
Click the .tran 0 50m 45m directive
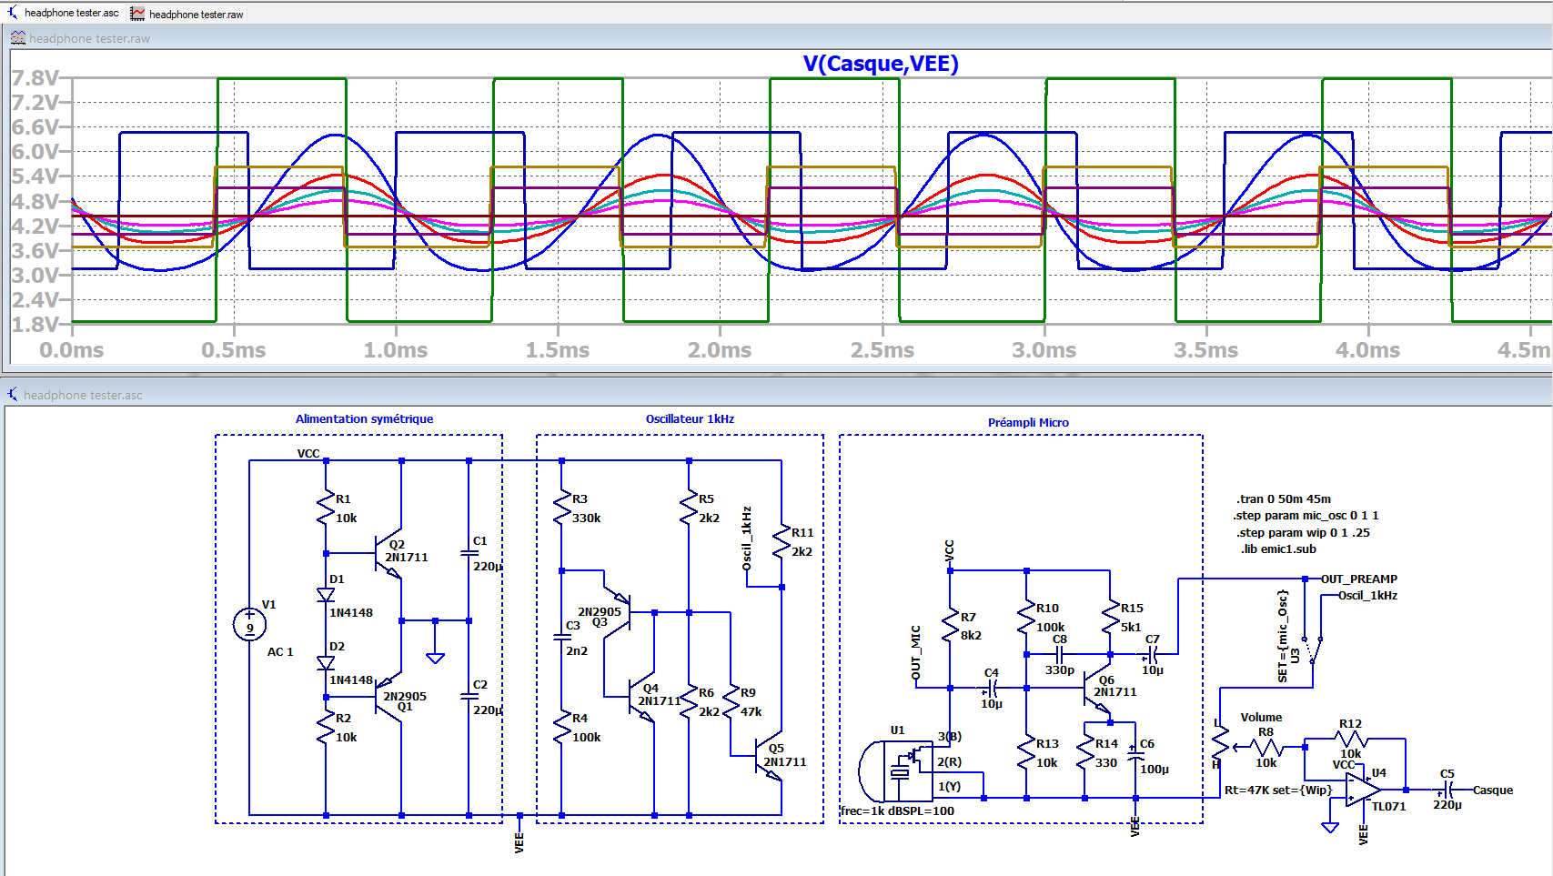pos(1283,498)
